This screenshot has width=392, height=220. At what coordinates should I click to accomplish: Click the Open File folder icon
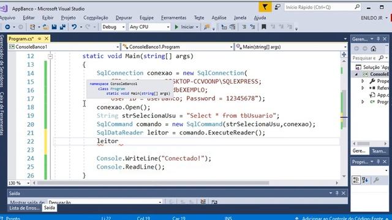(45, 27)
